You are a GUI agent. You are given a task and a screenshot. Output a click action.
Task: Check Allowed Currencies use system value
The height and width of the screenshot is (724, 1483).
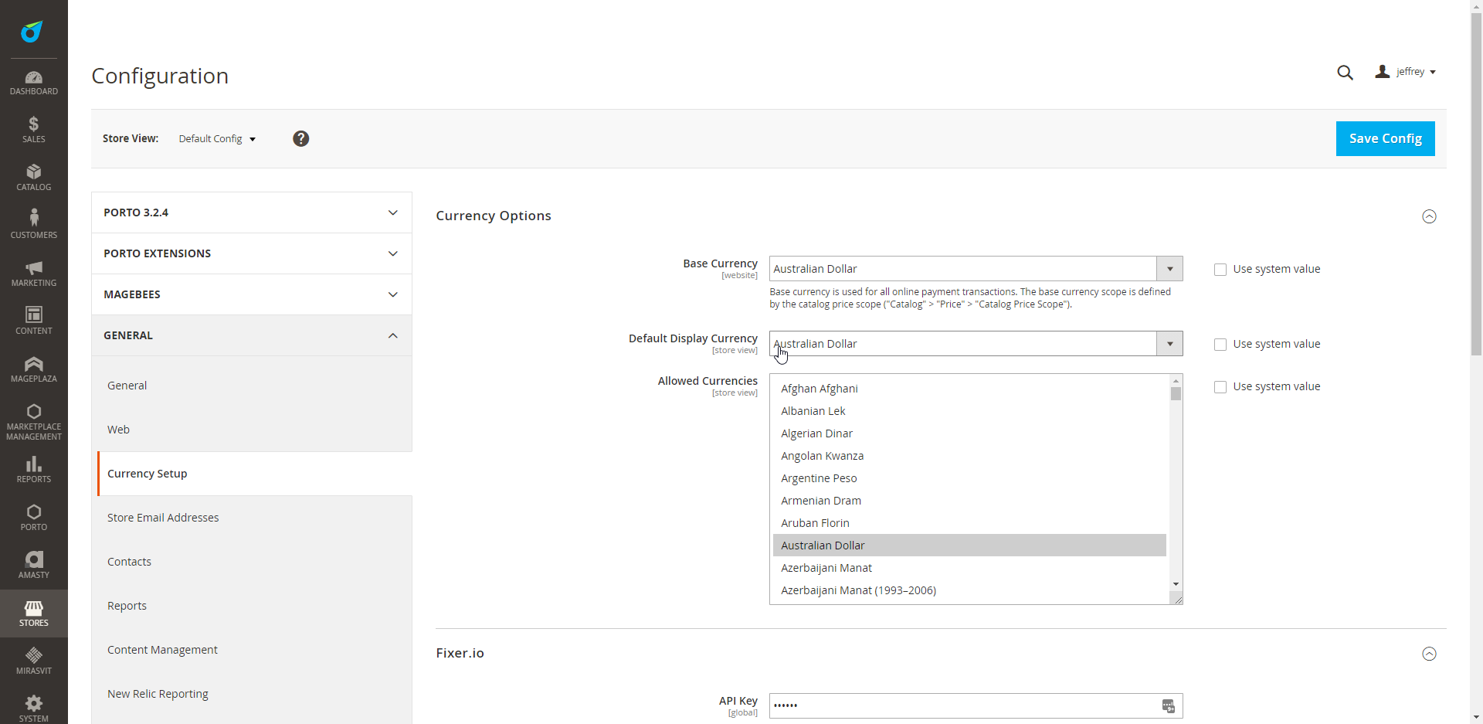pos(1220,387)
